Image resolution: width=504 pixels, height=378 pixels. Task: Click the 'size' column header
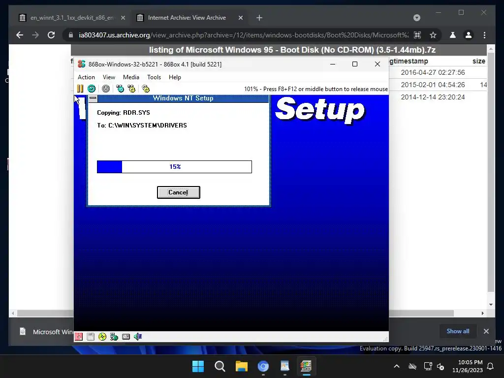pyautogui.click(x=478, y=61)
